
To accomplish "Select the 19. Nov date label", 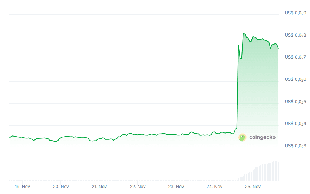I will [22, 187].
